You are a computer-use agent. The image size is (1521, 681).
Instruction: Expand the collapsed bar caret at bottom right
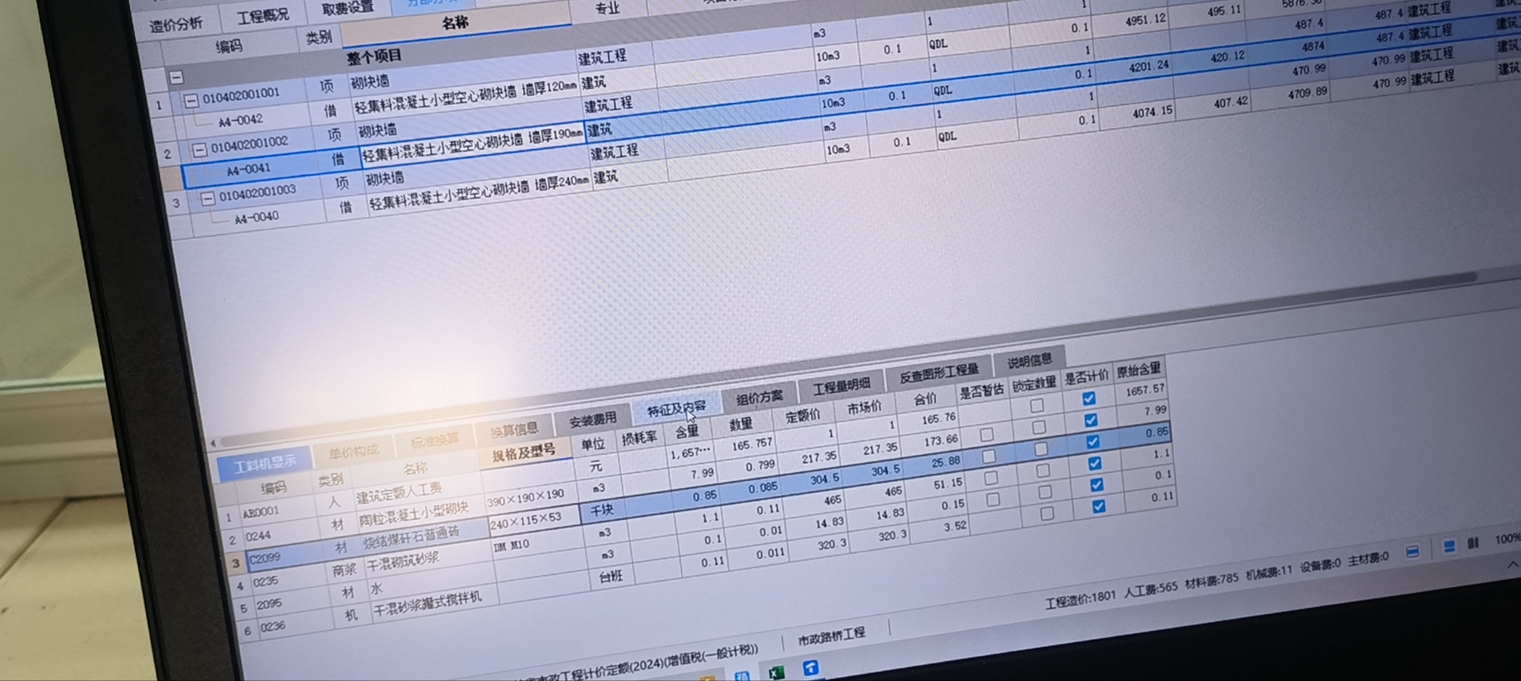[1512, 565]
